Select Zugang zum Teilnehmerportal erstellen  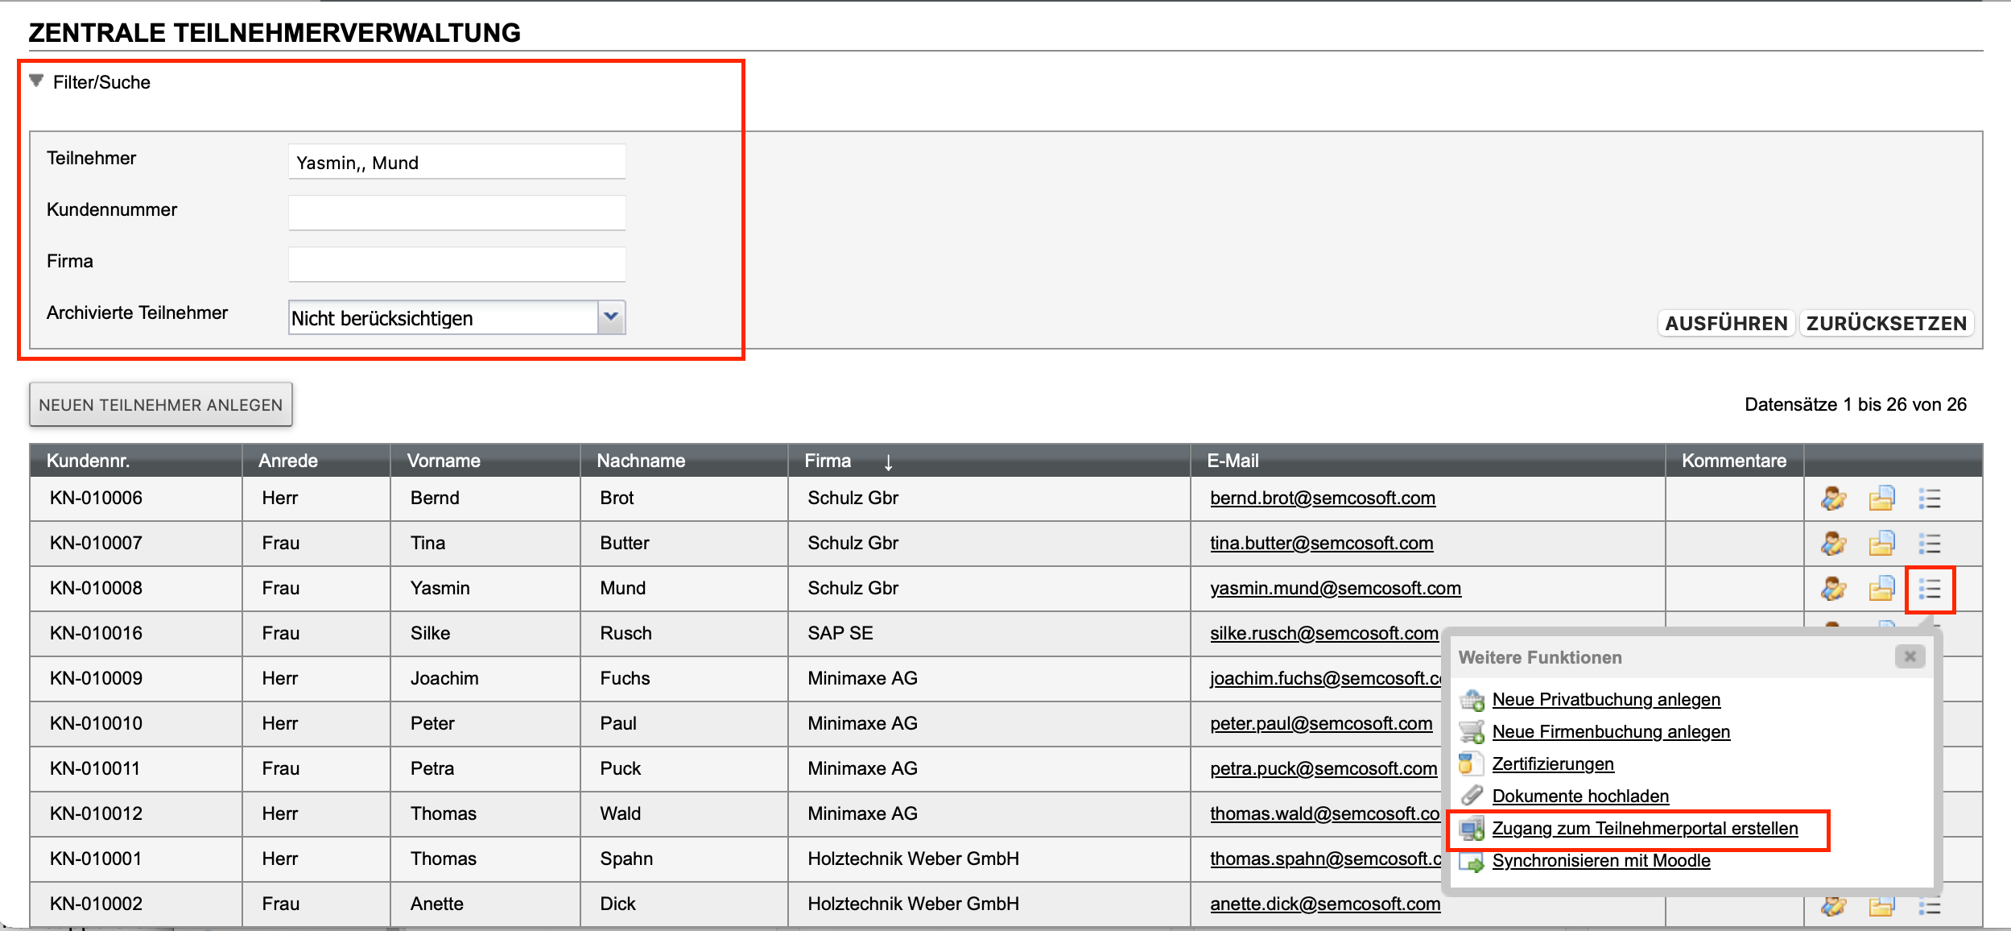pyautogui.click(x=1644, y=829)
